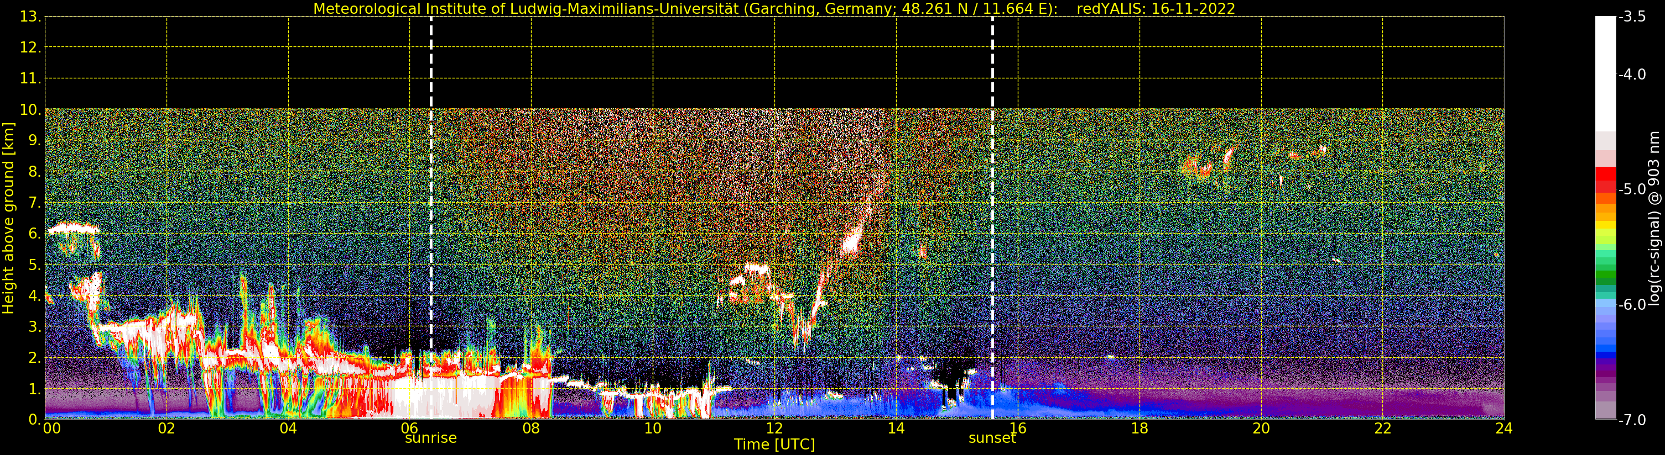The width and height of the screenshot is (1665, 455).
Task: Click the '10' time axis tick
Action: click(x=653, y=428)
